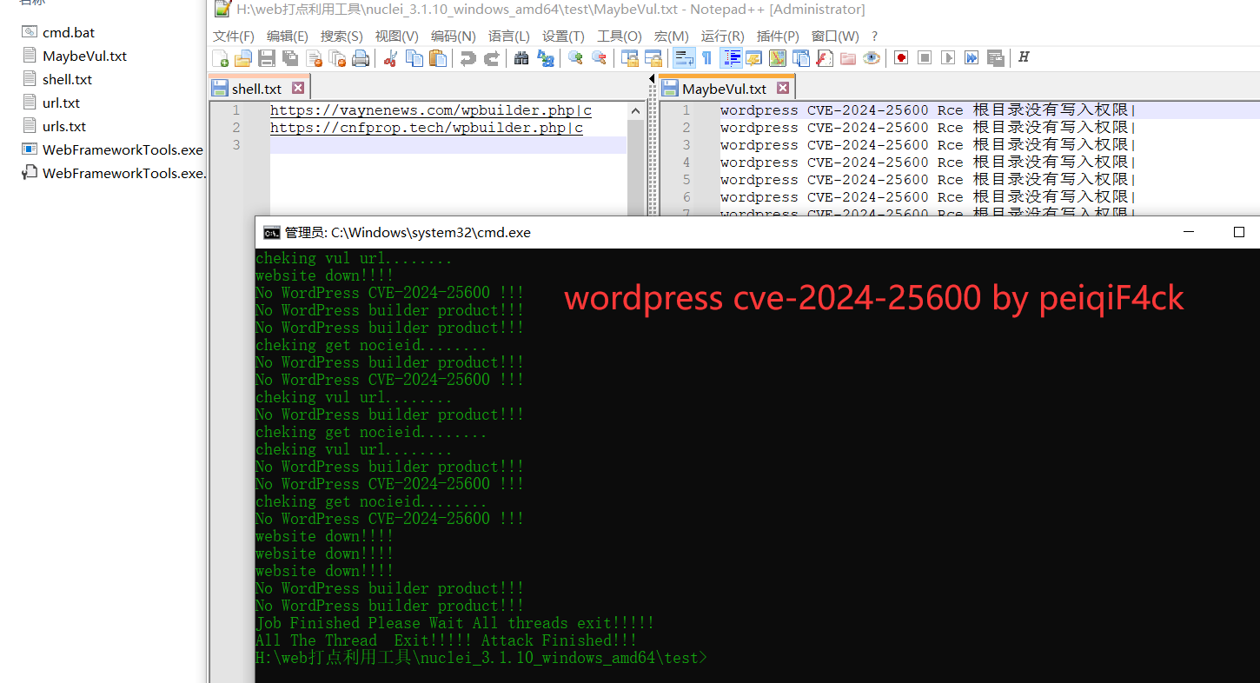This screenshot has height=683, width=1260.
Task: Click the Playback macro icon
Action: 948,58
